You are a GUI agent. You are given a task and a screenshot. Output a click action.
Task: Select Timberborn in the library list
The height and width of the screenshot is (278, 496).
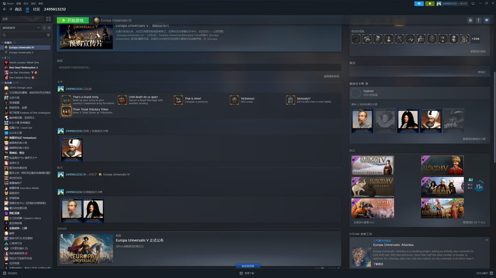[x=26, y=138]
